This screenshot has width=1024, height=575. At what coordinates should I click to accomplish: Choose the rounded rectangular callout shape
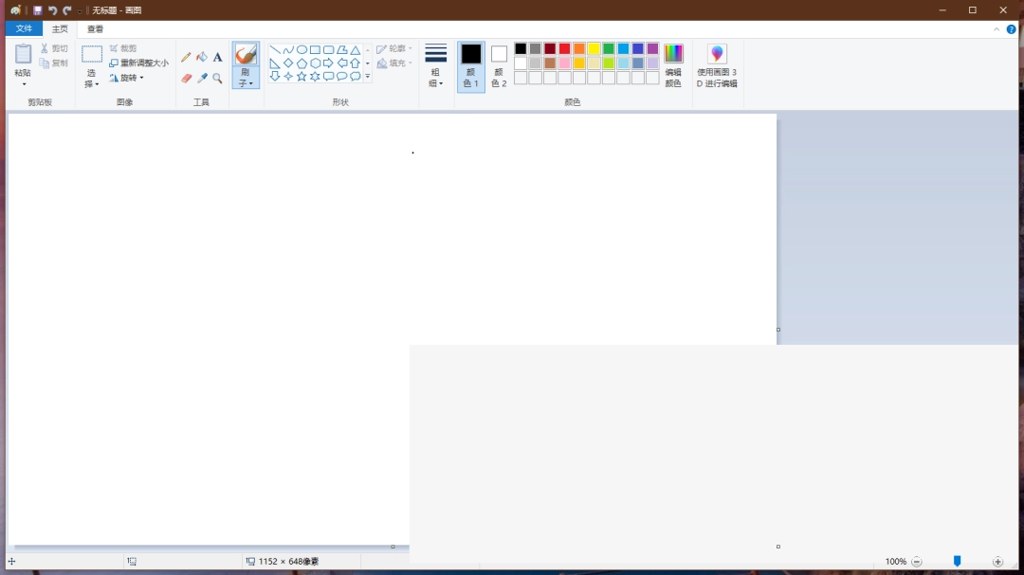tap(328, 77)
